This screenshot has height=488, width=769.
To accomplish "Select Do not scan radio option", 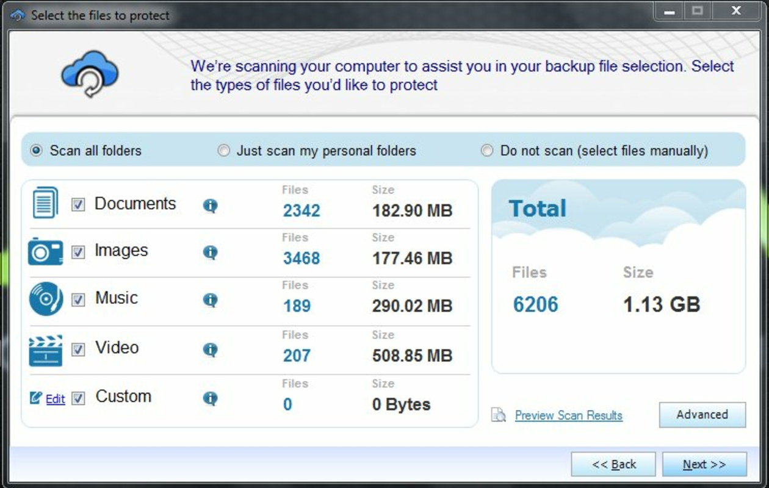I will pyautogui.click(x=487, y=150).
